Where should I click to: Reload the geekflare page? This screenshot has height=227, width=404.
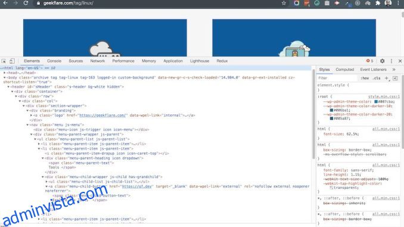(x=26, y=3)
